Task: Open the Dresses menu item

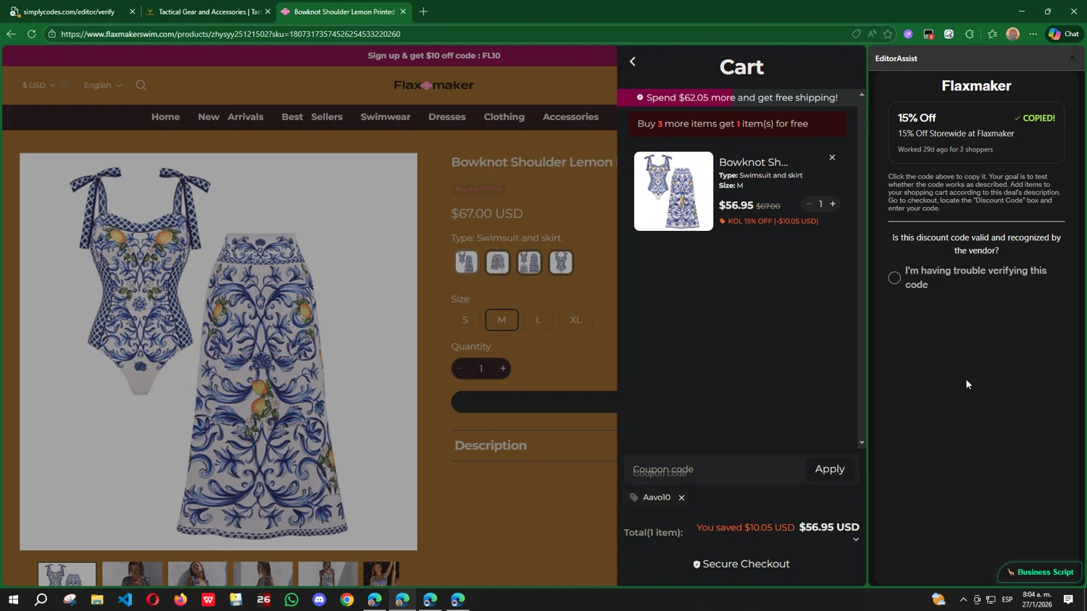Action: tap(447, 117)
